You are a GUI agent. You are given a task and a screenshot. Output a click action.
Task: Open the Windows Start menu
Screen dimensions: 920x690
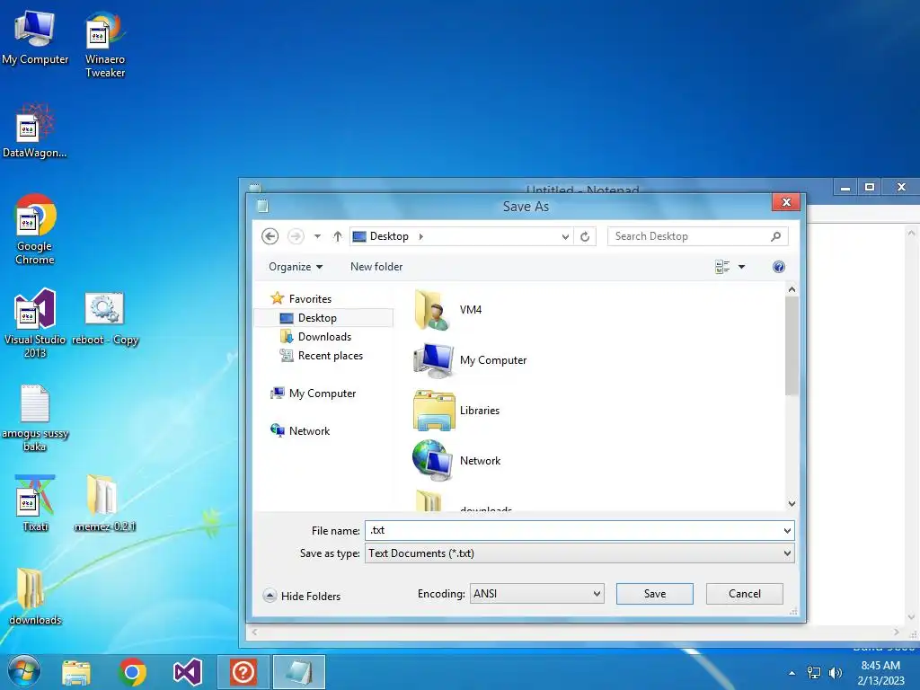23,672
